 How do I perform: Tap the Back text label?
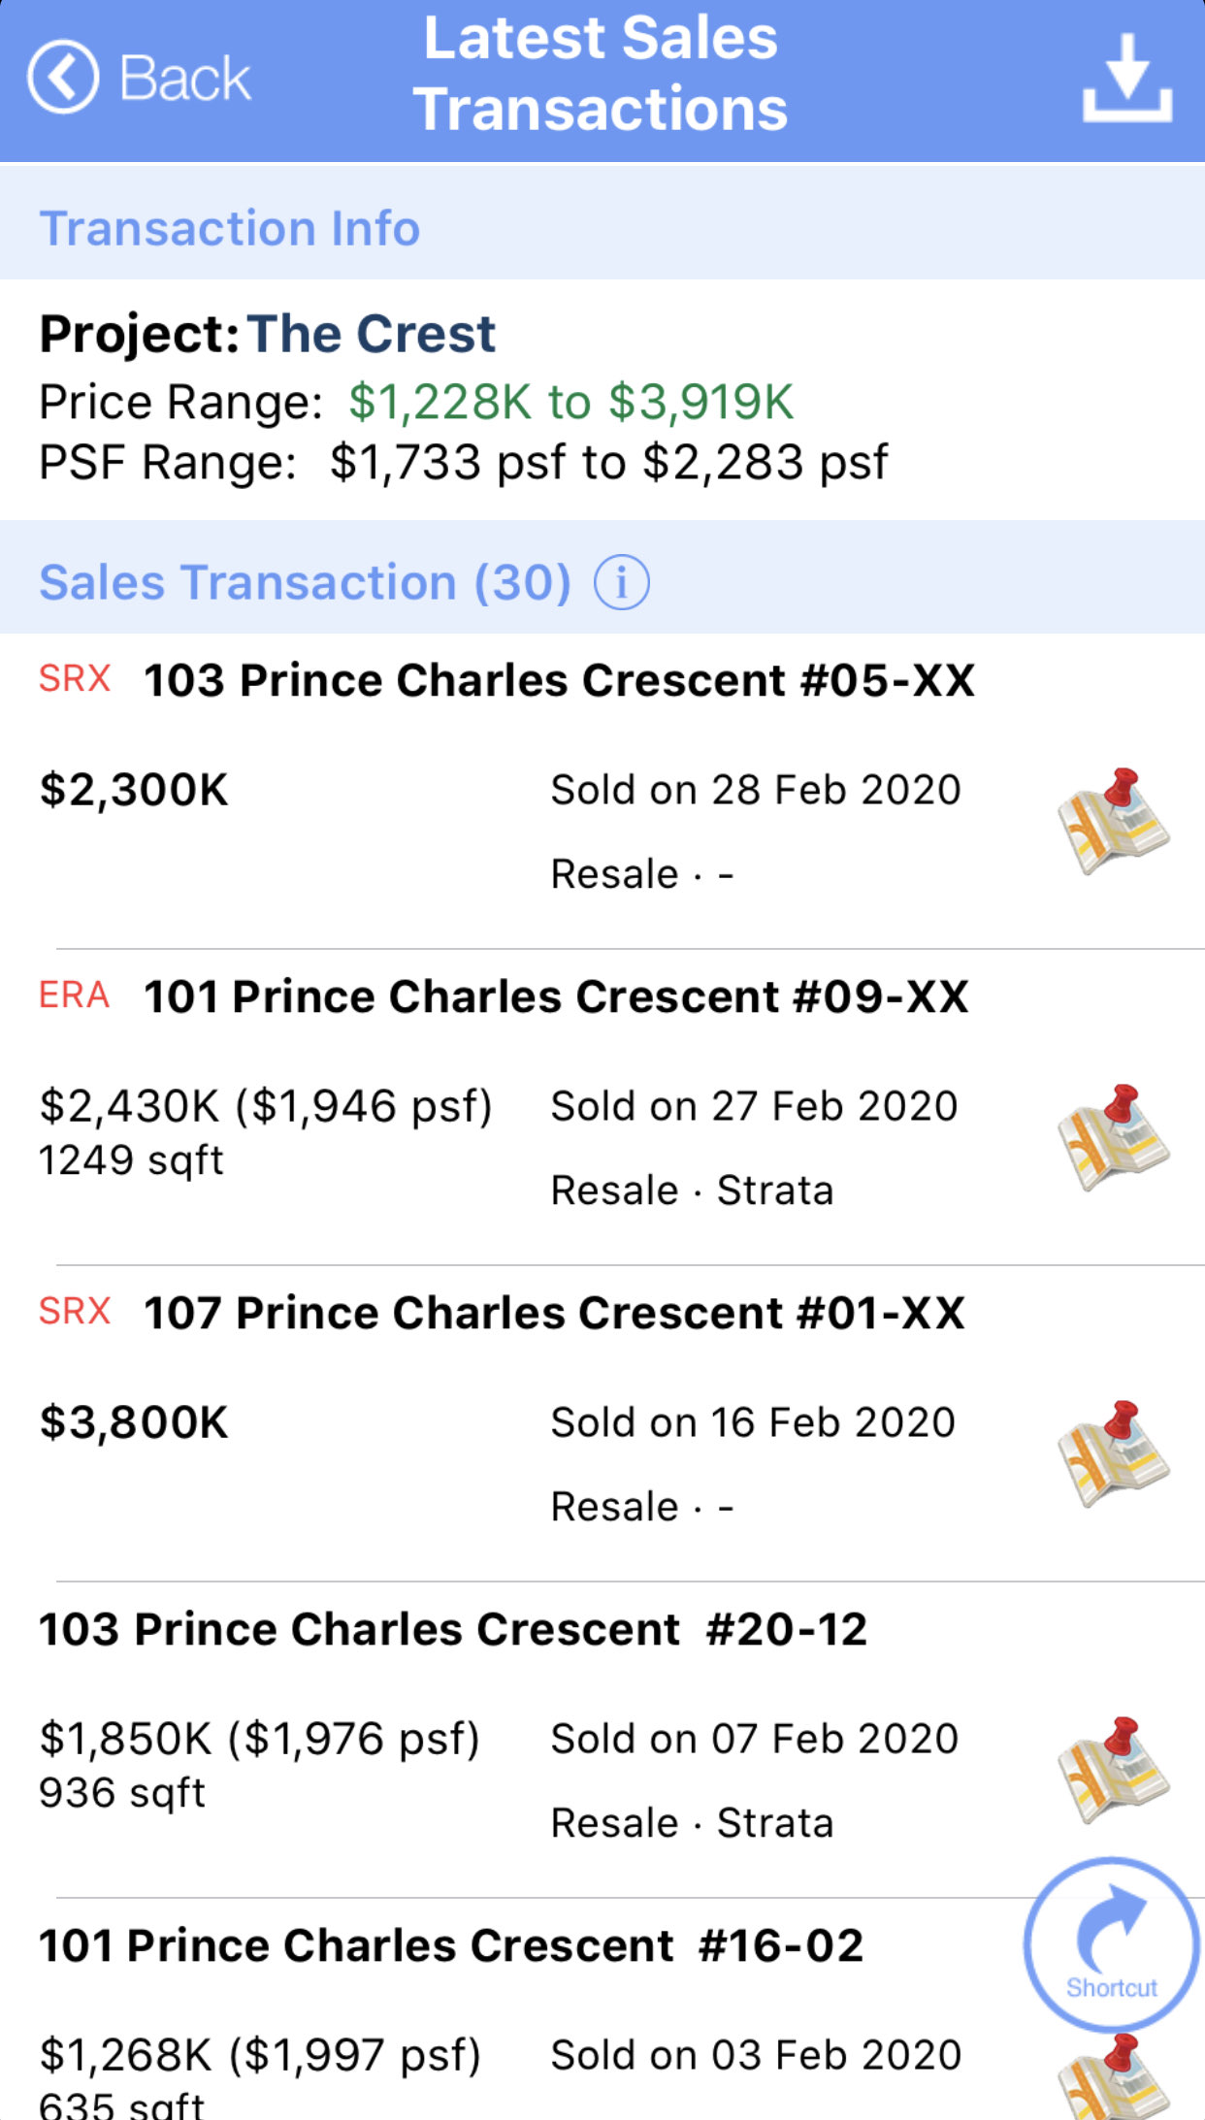click(184, 78)
